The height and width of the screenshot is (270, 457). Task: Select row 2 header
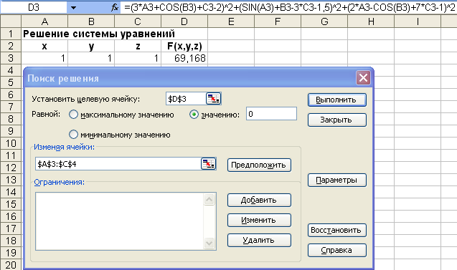coord(11,46)
